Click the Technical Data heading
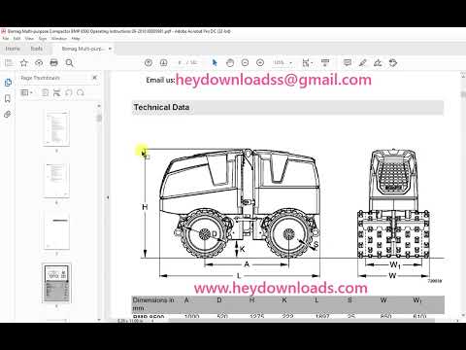Image resolution: width=466 pixels, height=350 pixels. 161,107
